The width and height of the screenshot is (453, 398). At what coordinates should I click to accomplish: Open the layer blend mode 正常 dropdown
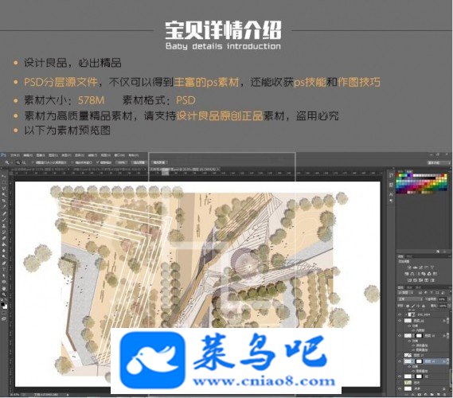tap(410, 299)
